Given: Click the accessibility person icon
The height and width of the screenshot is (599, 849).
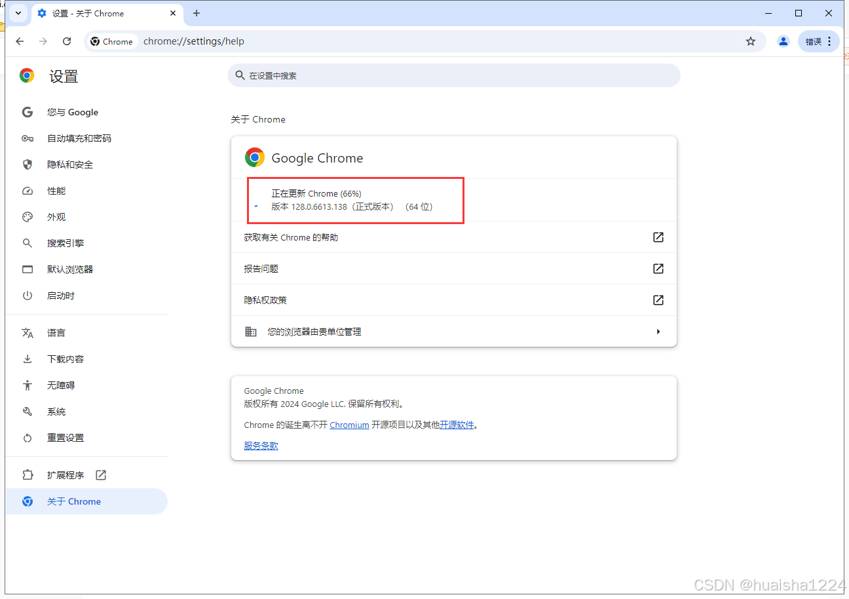Looking at the screenshot, I should pyautogui.click(x=28, y=385).
